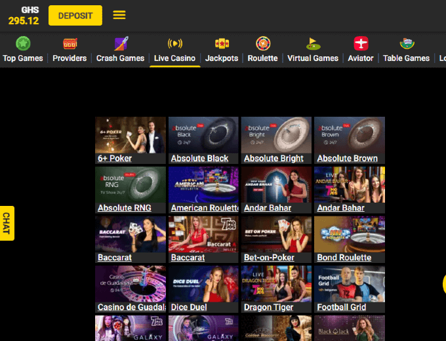The width and height of the screenshot is (446, 341).
Task: Open the Bond Roulette thumbnail
Action: 350,234
